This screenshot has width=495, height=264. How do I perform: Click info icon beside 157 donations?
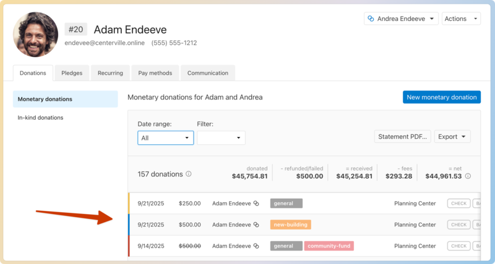point(189,174)
